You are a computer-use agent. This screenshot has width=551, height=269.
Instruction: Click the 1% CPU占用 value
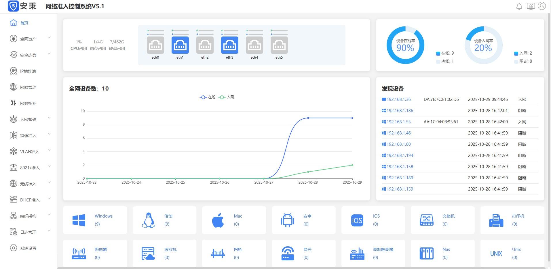point(79,42)
